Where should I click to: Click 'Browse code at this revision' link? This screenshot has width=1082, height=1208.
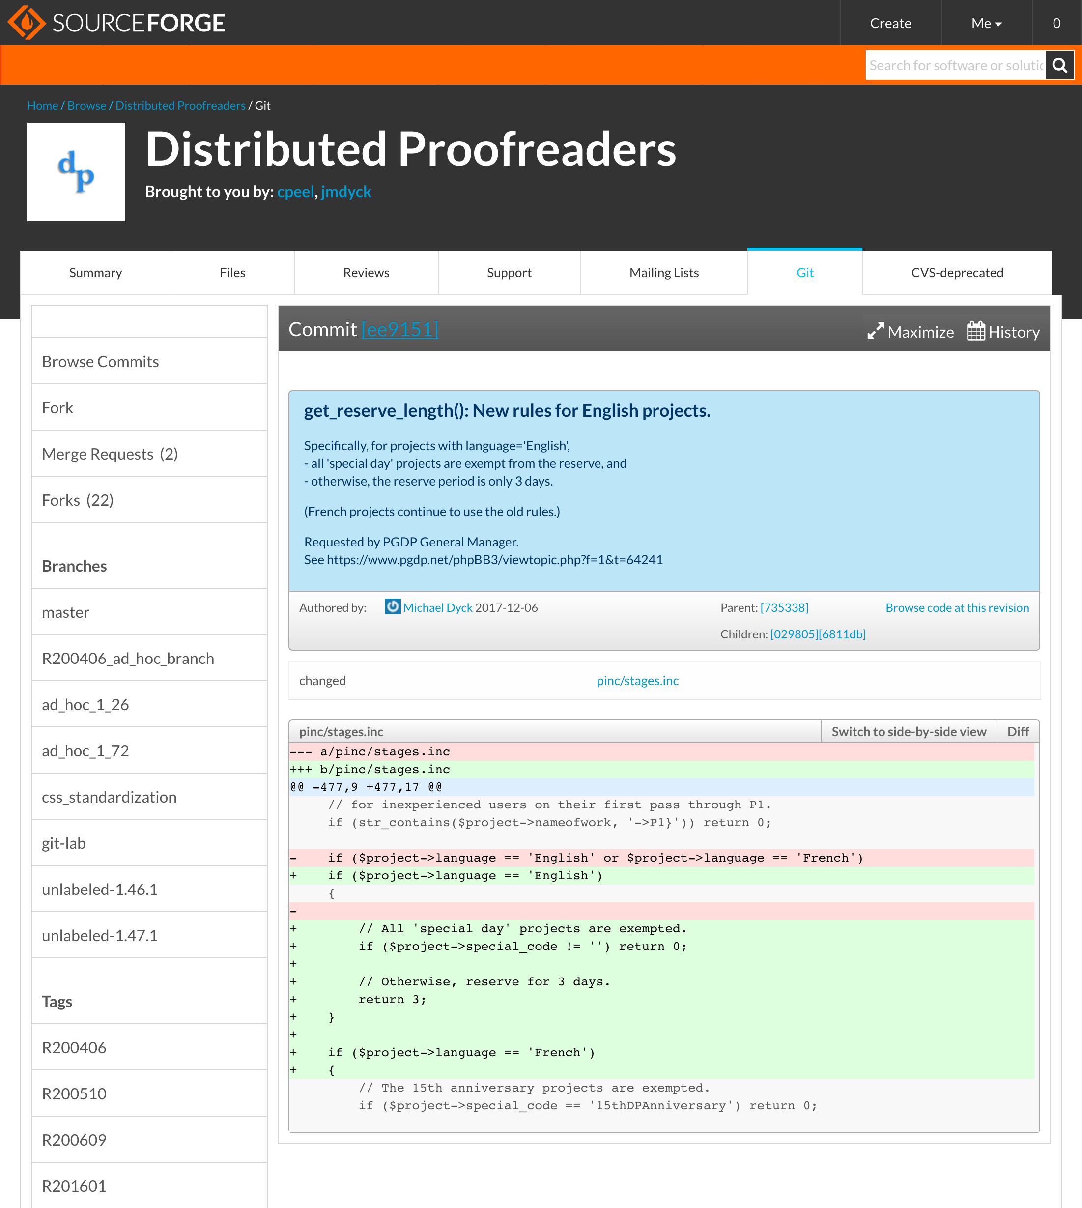(957, 606)
